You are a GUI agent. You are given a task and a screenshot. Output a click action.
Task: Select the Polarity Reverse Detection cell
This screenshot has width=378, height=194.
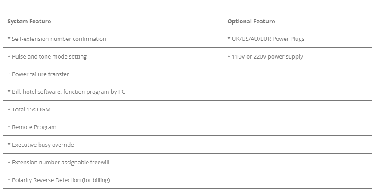(59, 180)
